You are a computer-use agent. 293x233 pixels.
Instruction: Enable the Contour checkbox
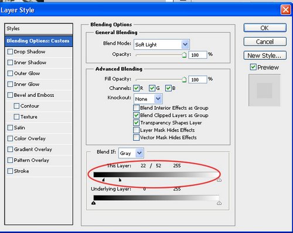coord(16,106)
